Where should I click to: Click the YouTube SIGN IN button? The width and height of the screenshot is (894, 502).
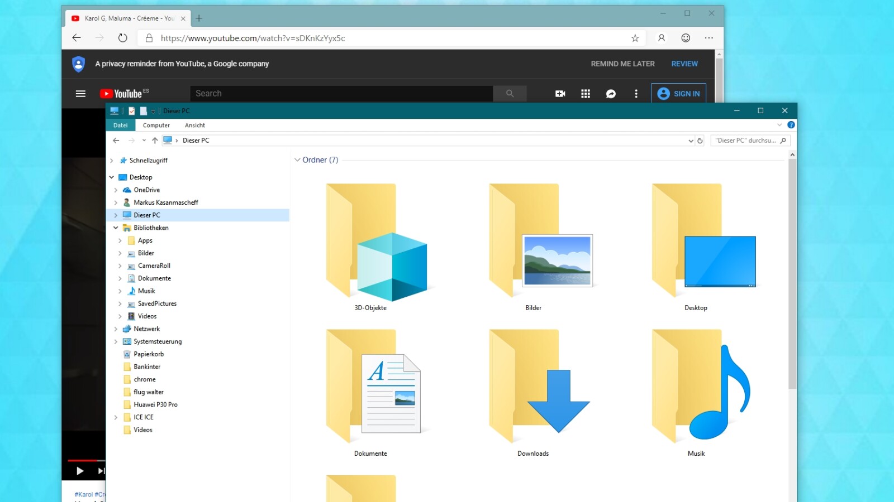(679, 94)
